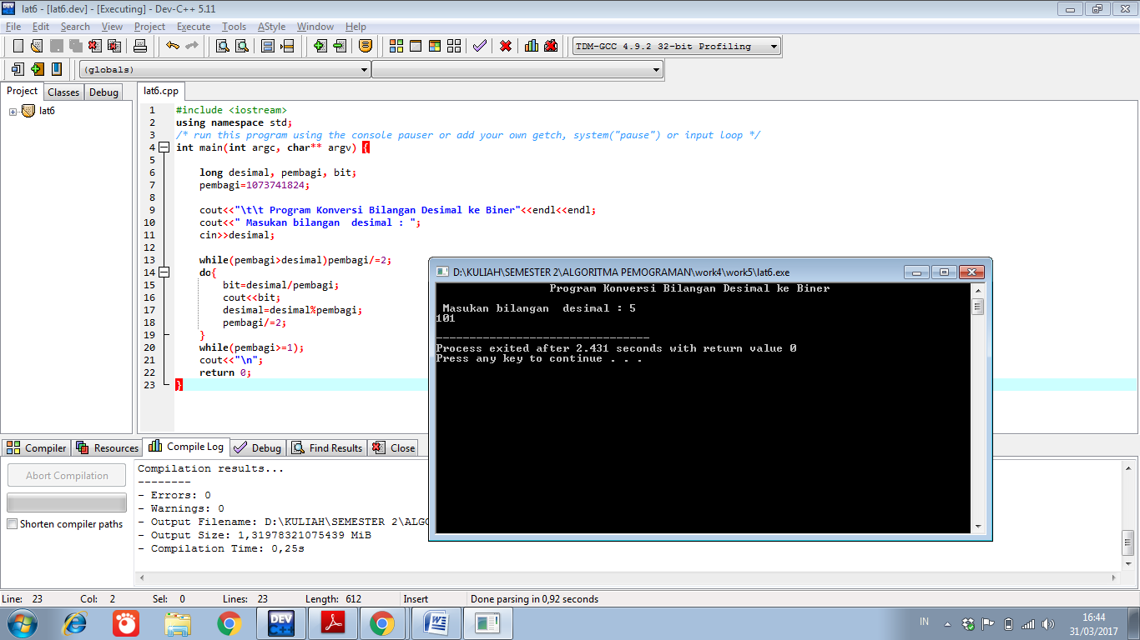Screen dimensions: 1140x640
Task: Click the Compile & Run toolbar icon
Action: coord(435,46)
